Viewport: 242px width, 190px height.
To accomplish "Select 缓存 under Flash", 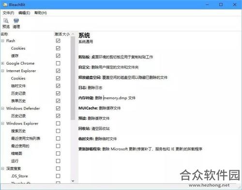I will click(15, 56).
